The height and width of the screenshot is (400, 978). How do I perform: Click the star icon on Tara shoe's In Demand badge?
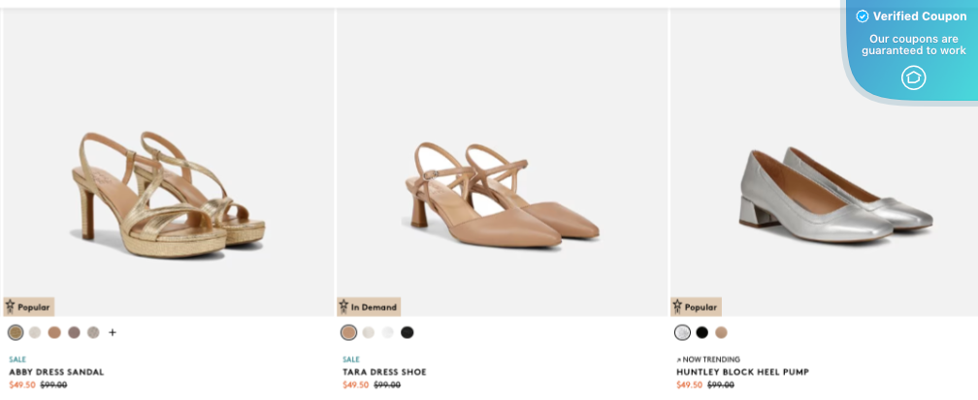coord(343,307)
